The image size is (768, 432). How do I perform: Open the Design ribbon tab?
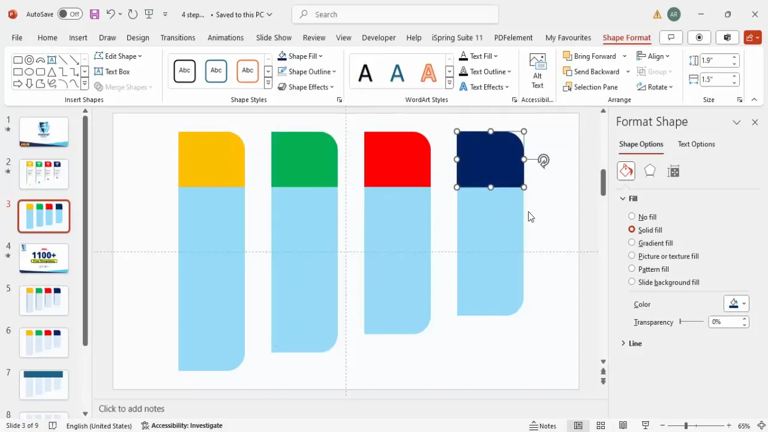click(137, 37)
